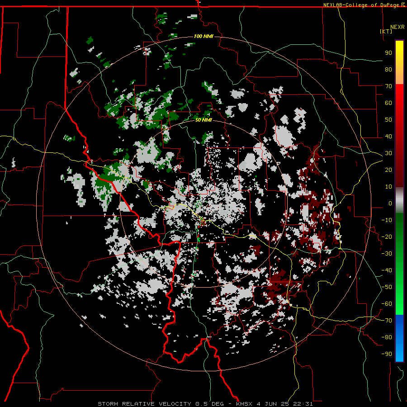This screenshot has width=407, height=407.
Task: Click the 50 value on velocity scale
Action: 388,120
